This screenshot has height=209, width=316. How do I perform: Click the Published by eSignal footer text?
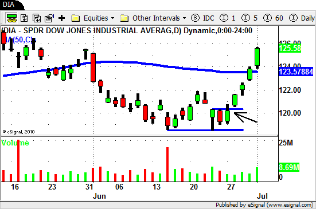point(264,205)
